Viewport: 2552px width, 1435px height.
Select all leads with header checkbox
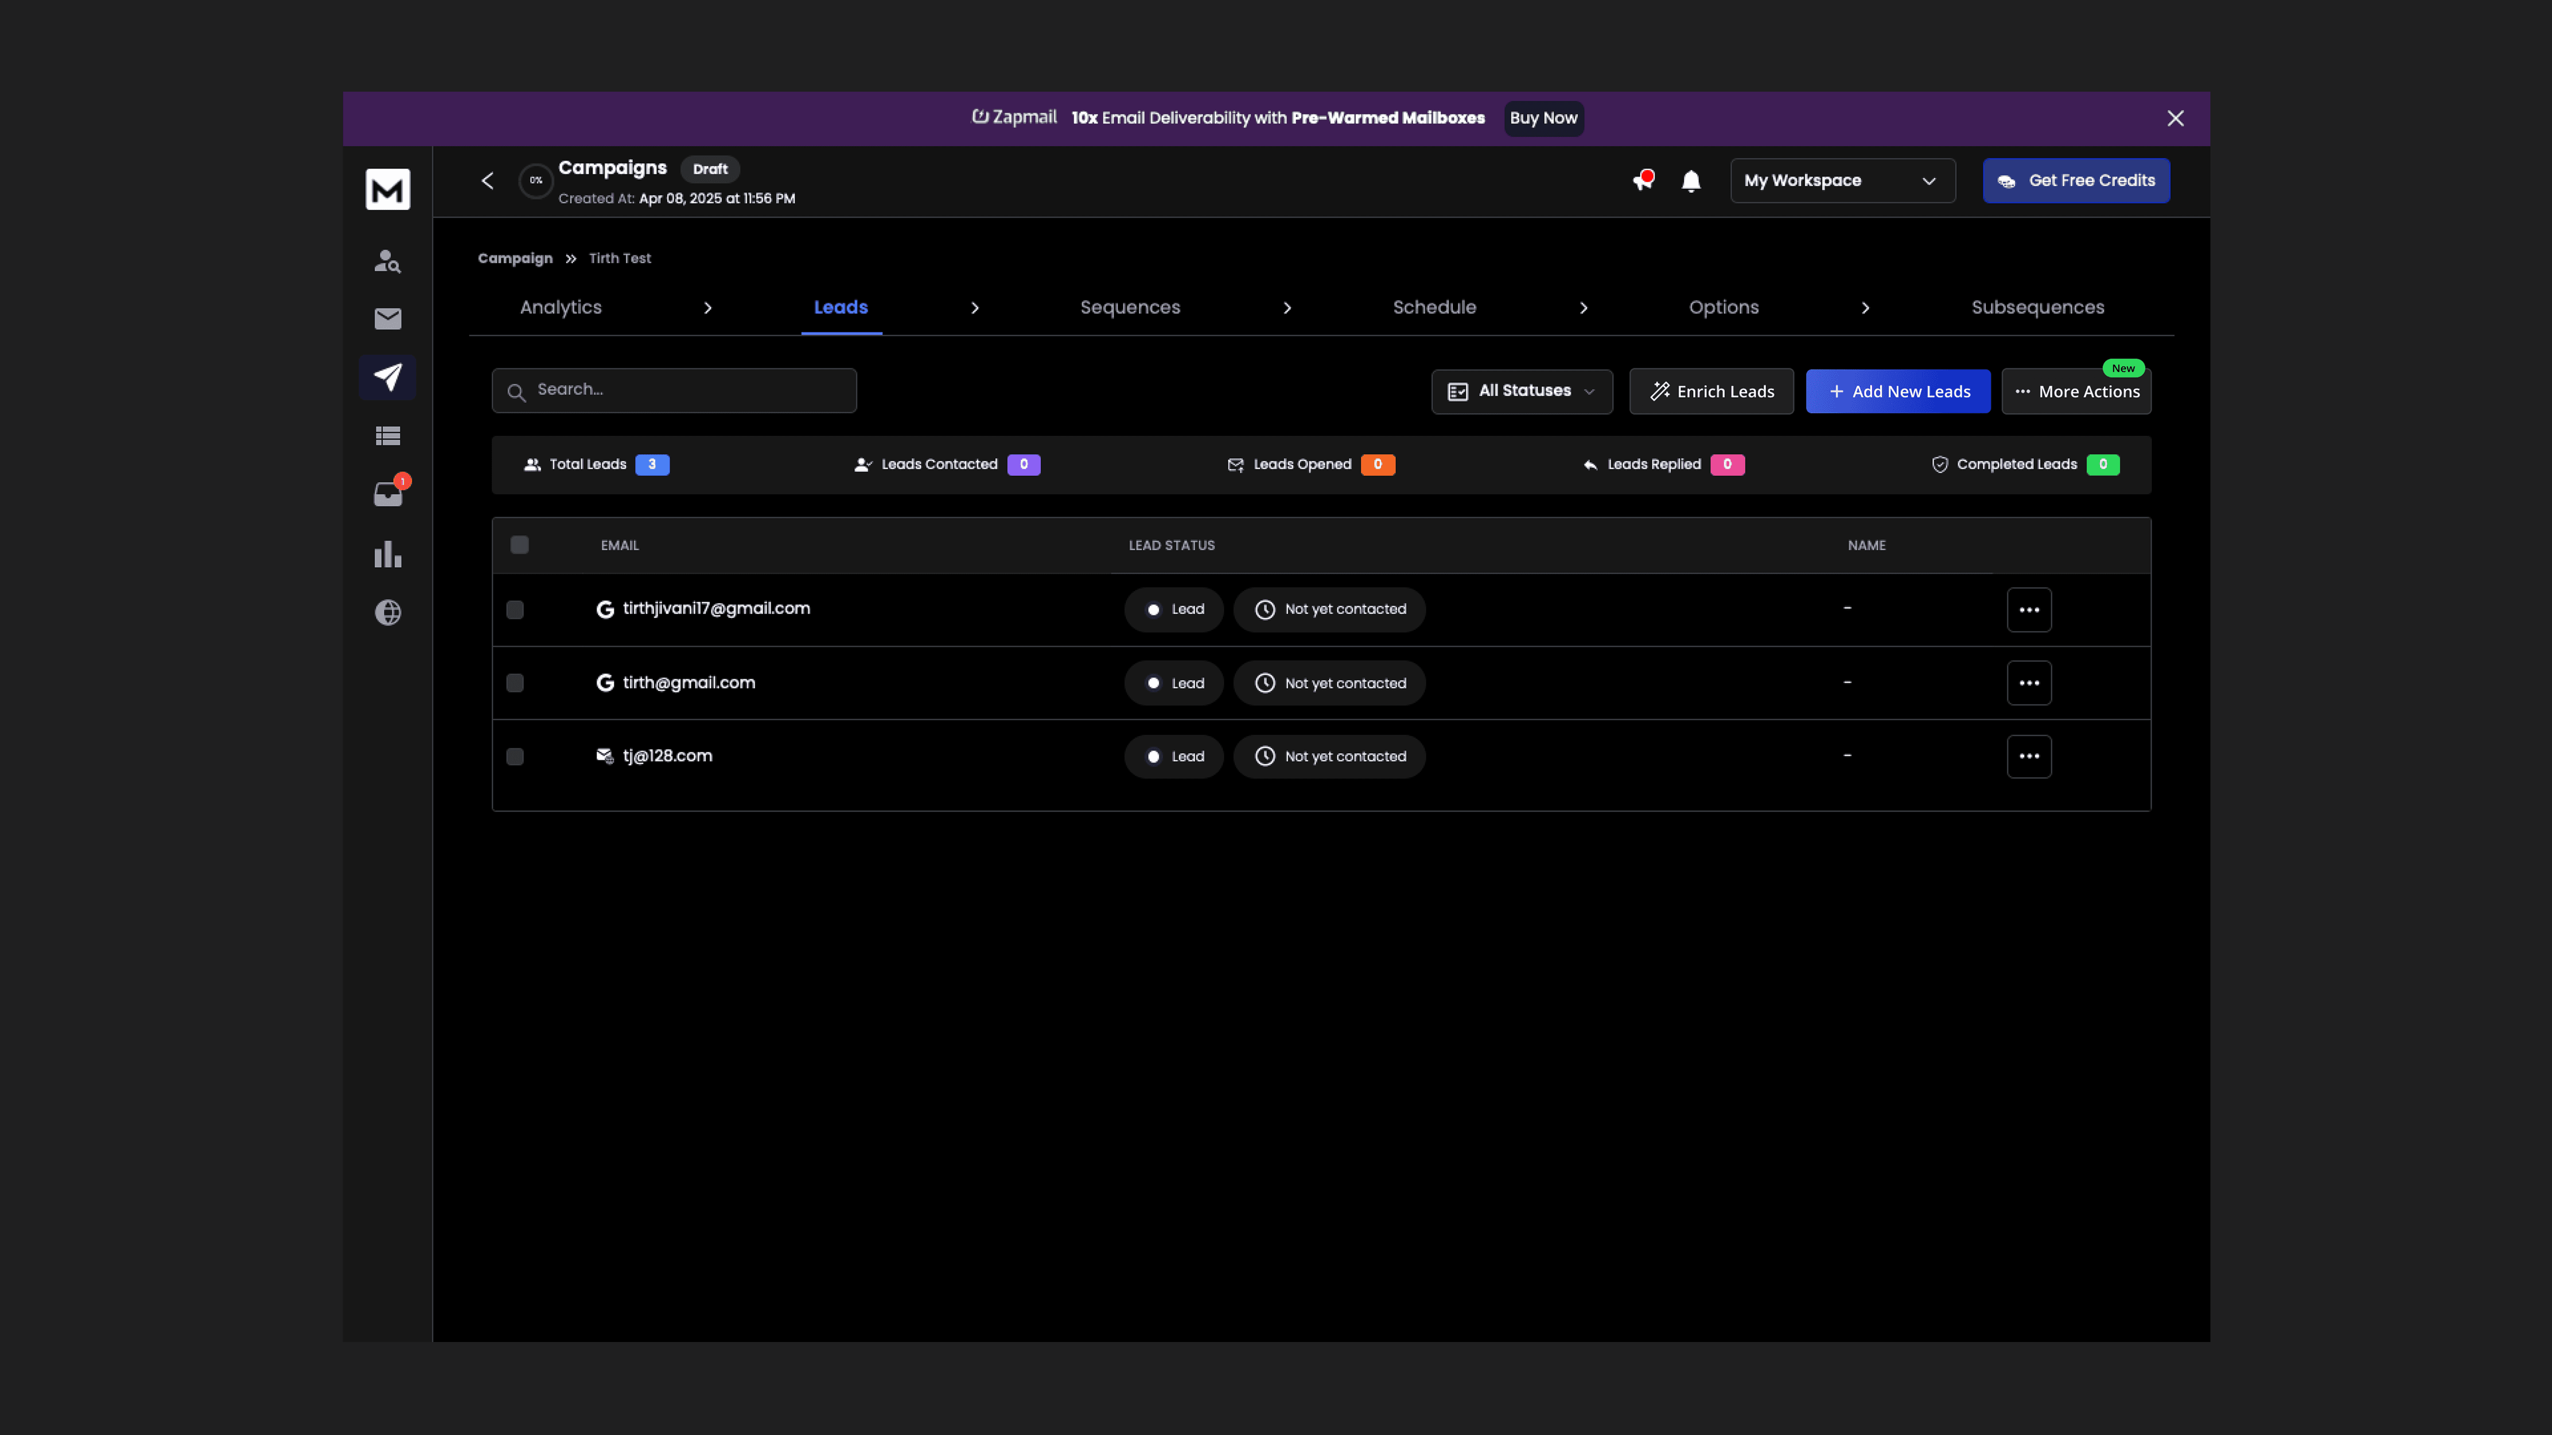coord(519,545)
